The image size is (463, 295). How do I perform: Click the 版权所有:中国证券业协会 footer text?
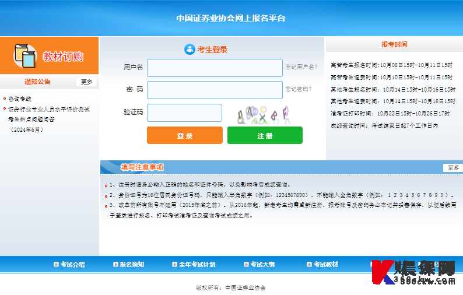[x=230, y=287]
